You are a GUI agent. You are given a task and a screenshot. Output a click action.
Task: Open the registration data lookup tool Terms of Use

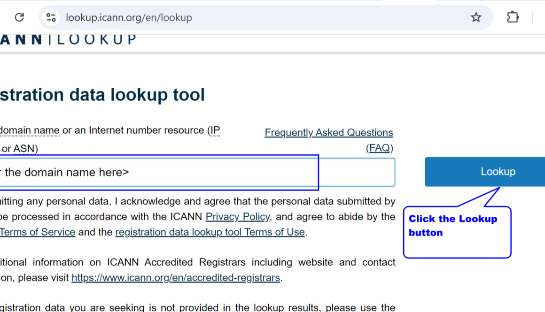210,232
